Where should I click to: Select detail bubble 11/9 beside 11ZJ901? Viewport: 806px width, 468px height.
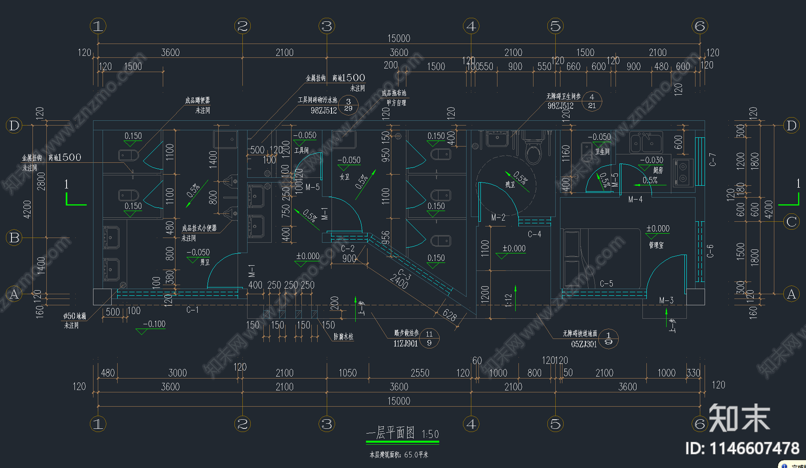pos(429,338)
